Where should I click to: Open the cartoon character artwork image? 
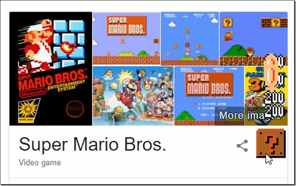[133, 96]
